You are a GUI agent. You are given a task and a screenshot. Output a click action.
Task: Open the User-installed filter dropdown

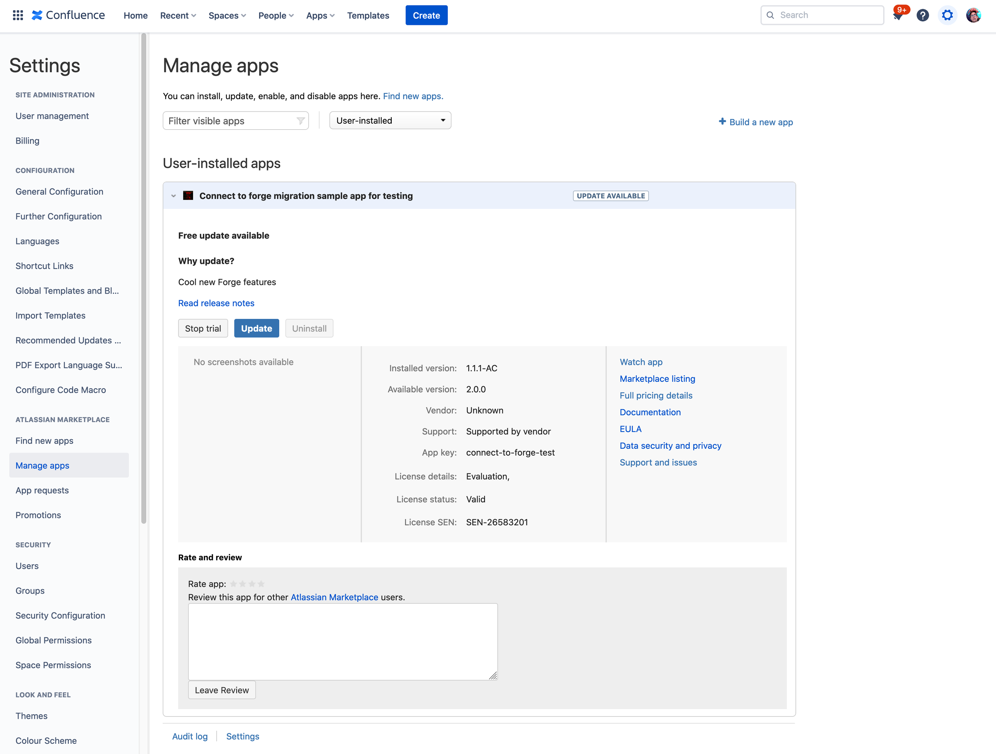(390, 121)
